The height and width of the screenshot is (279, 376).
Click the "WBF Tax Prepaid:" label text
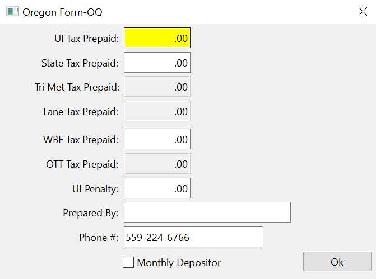[81, 139]
